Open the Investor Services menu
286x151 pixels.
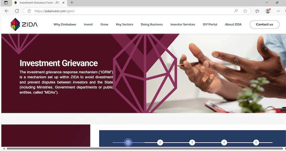pyautogui.click(x=183, y=24)
